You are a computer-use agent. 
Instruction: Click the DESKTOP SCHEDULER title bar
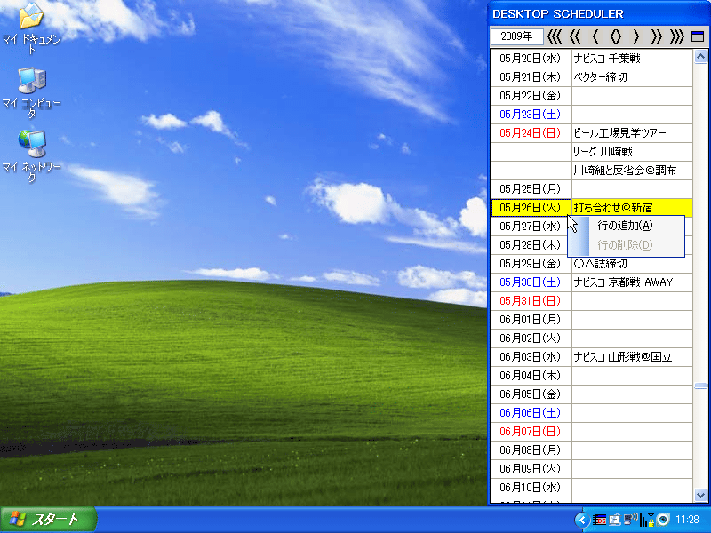pos(599,13)
